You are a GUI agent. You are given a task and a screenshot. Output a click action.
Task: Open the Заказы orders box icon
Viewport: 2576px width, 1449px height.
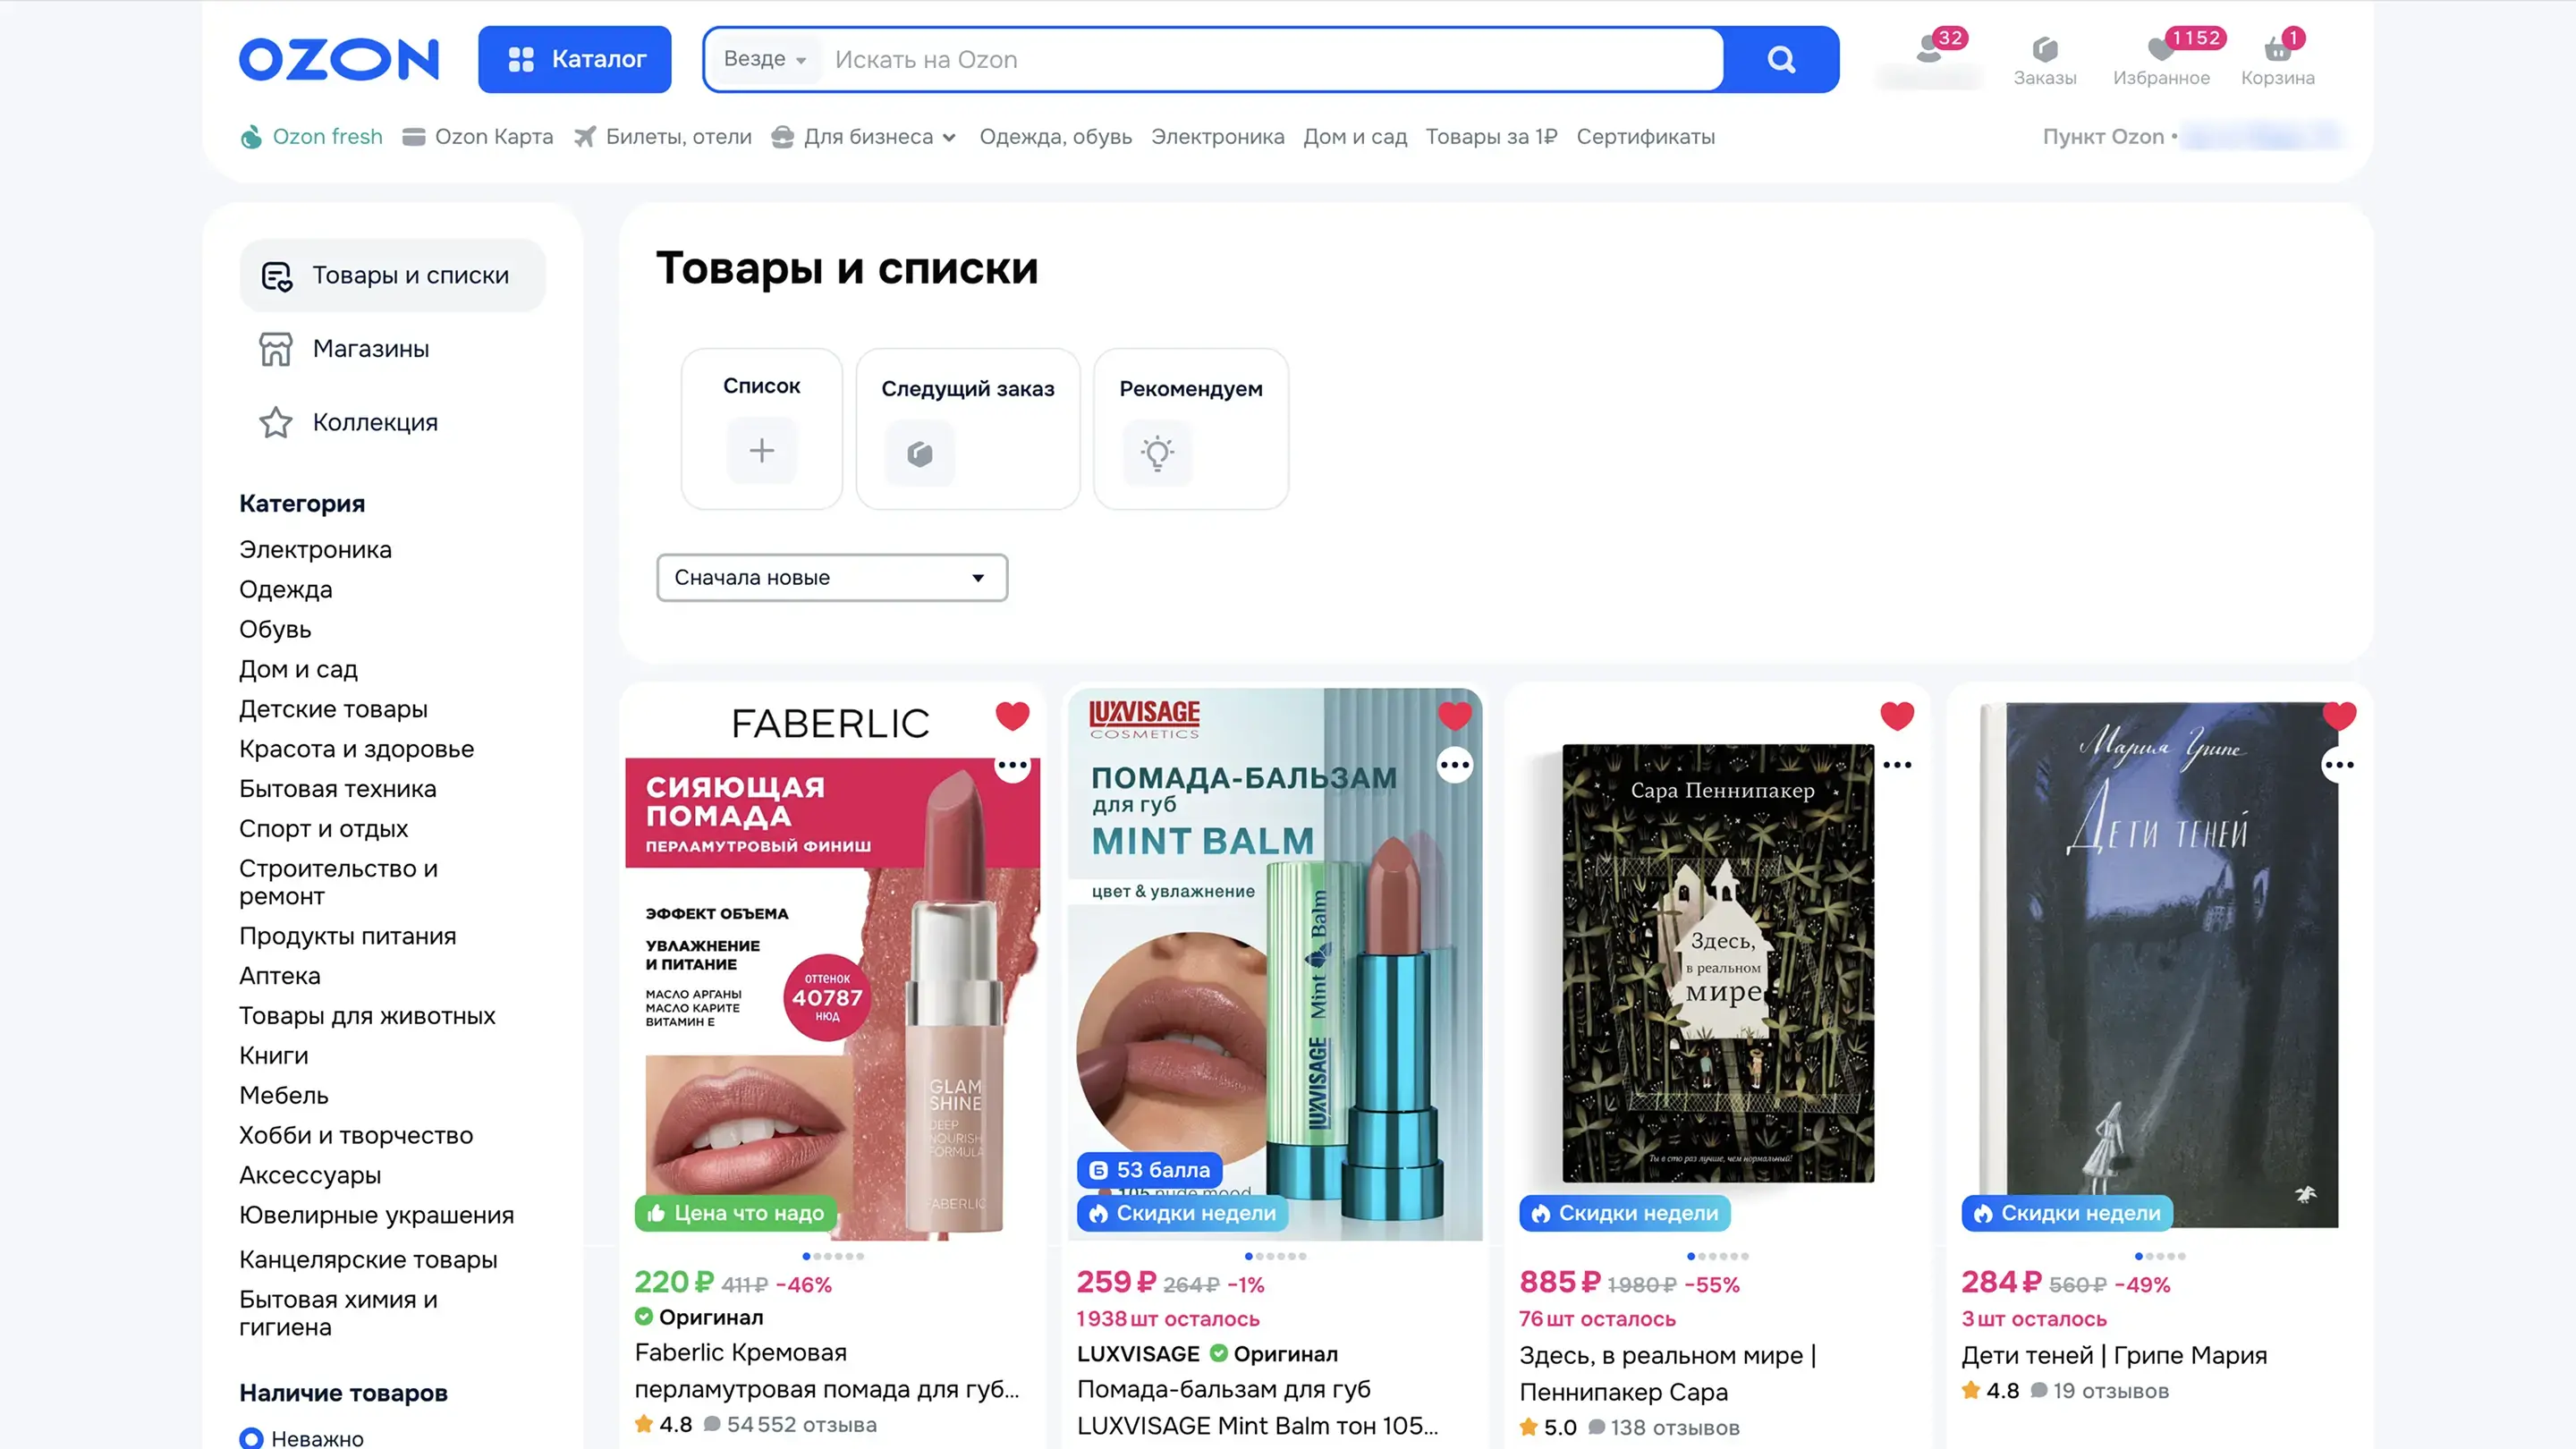(2044, 49)
